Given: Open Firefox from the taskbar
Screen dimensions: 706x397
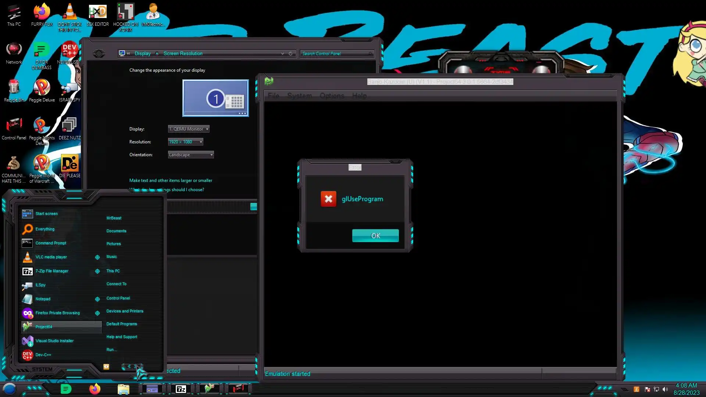Looking at the screenshot, I should [95, 389].
